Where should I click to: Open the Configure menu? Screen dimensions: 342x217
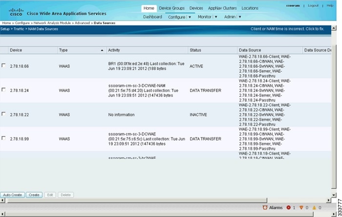(x=176, y=17)
